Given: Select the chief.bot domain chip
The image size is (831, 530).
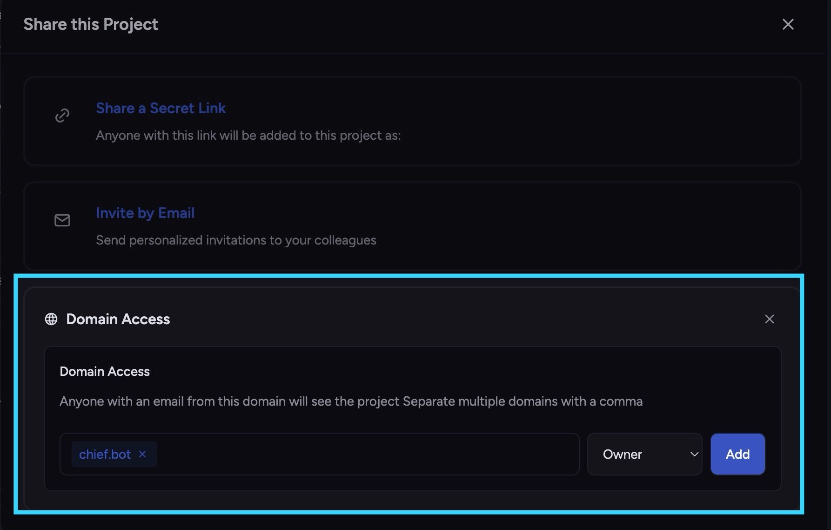Looking at the screenshot, I should tap(105, 454).
